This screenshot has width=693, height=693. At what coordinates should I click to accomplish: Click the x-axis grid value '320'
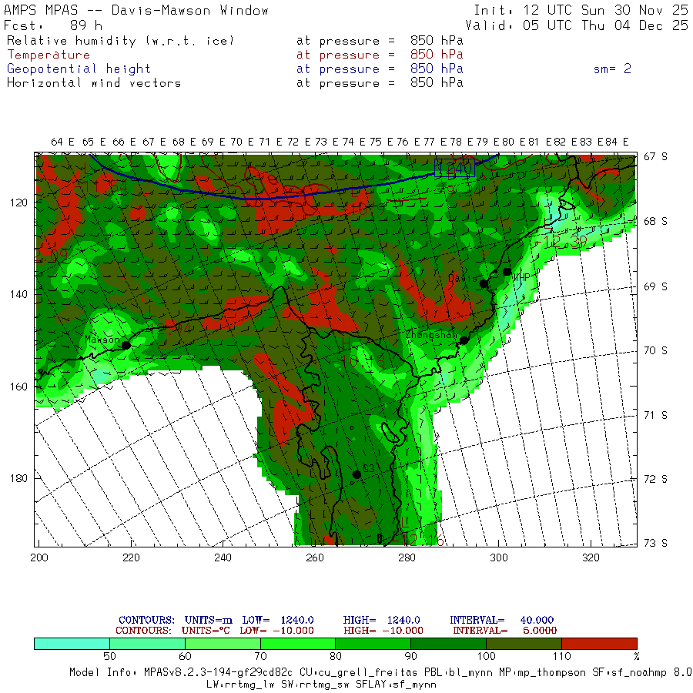click(x=591, y=557)
